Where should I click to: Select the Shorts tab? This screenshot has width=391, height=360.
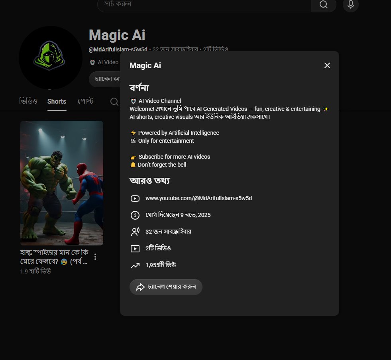[57, 102]
